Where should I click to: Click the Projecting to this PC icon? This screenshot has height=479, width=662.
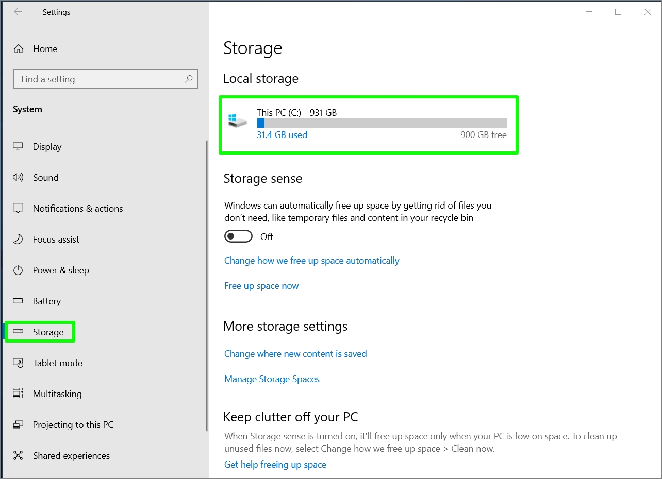[x=18, y=424]
